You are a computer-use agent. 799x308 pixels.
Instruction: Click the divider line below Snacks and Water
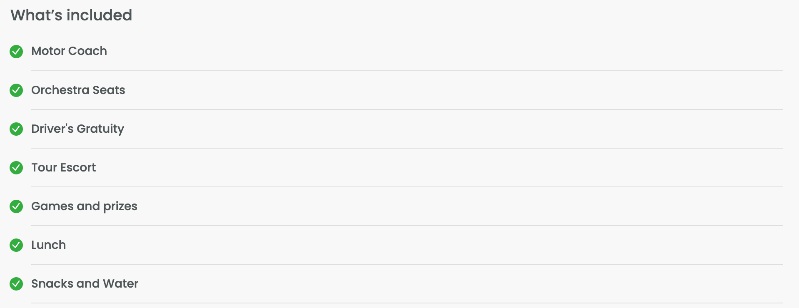click(407, 303)
